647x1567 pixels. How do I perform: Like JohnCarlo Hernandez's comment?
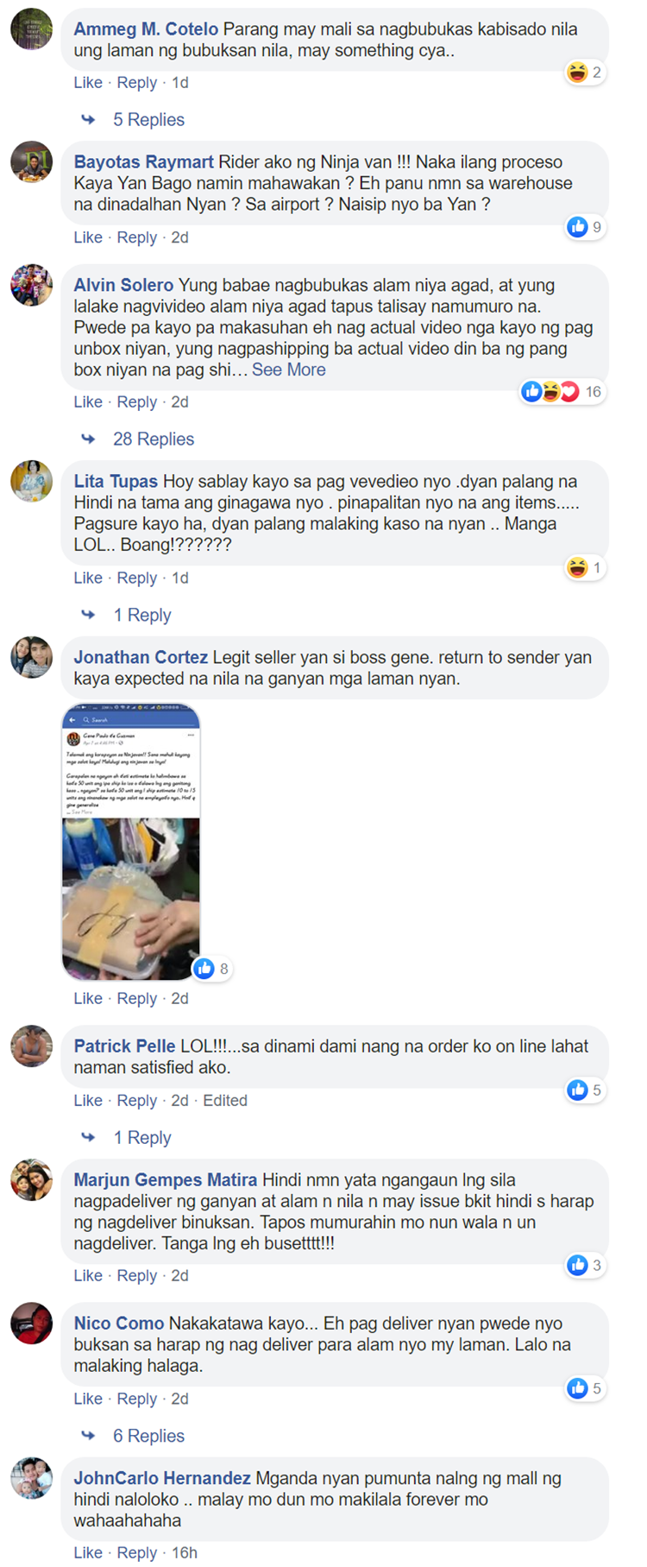(x=88, y=1552)
